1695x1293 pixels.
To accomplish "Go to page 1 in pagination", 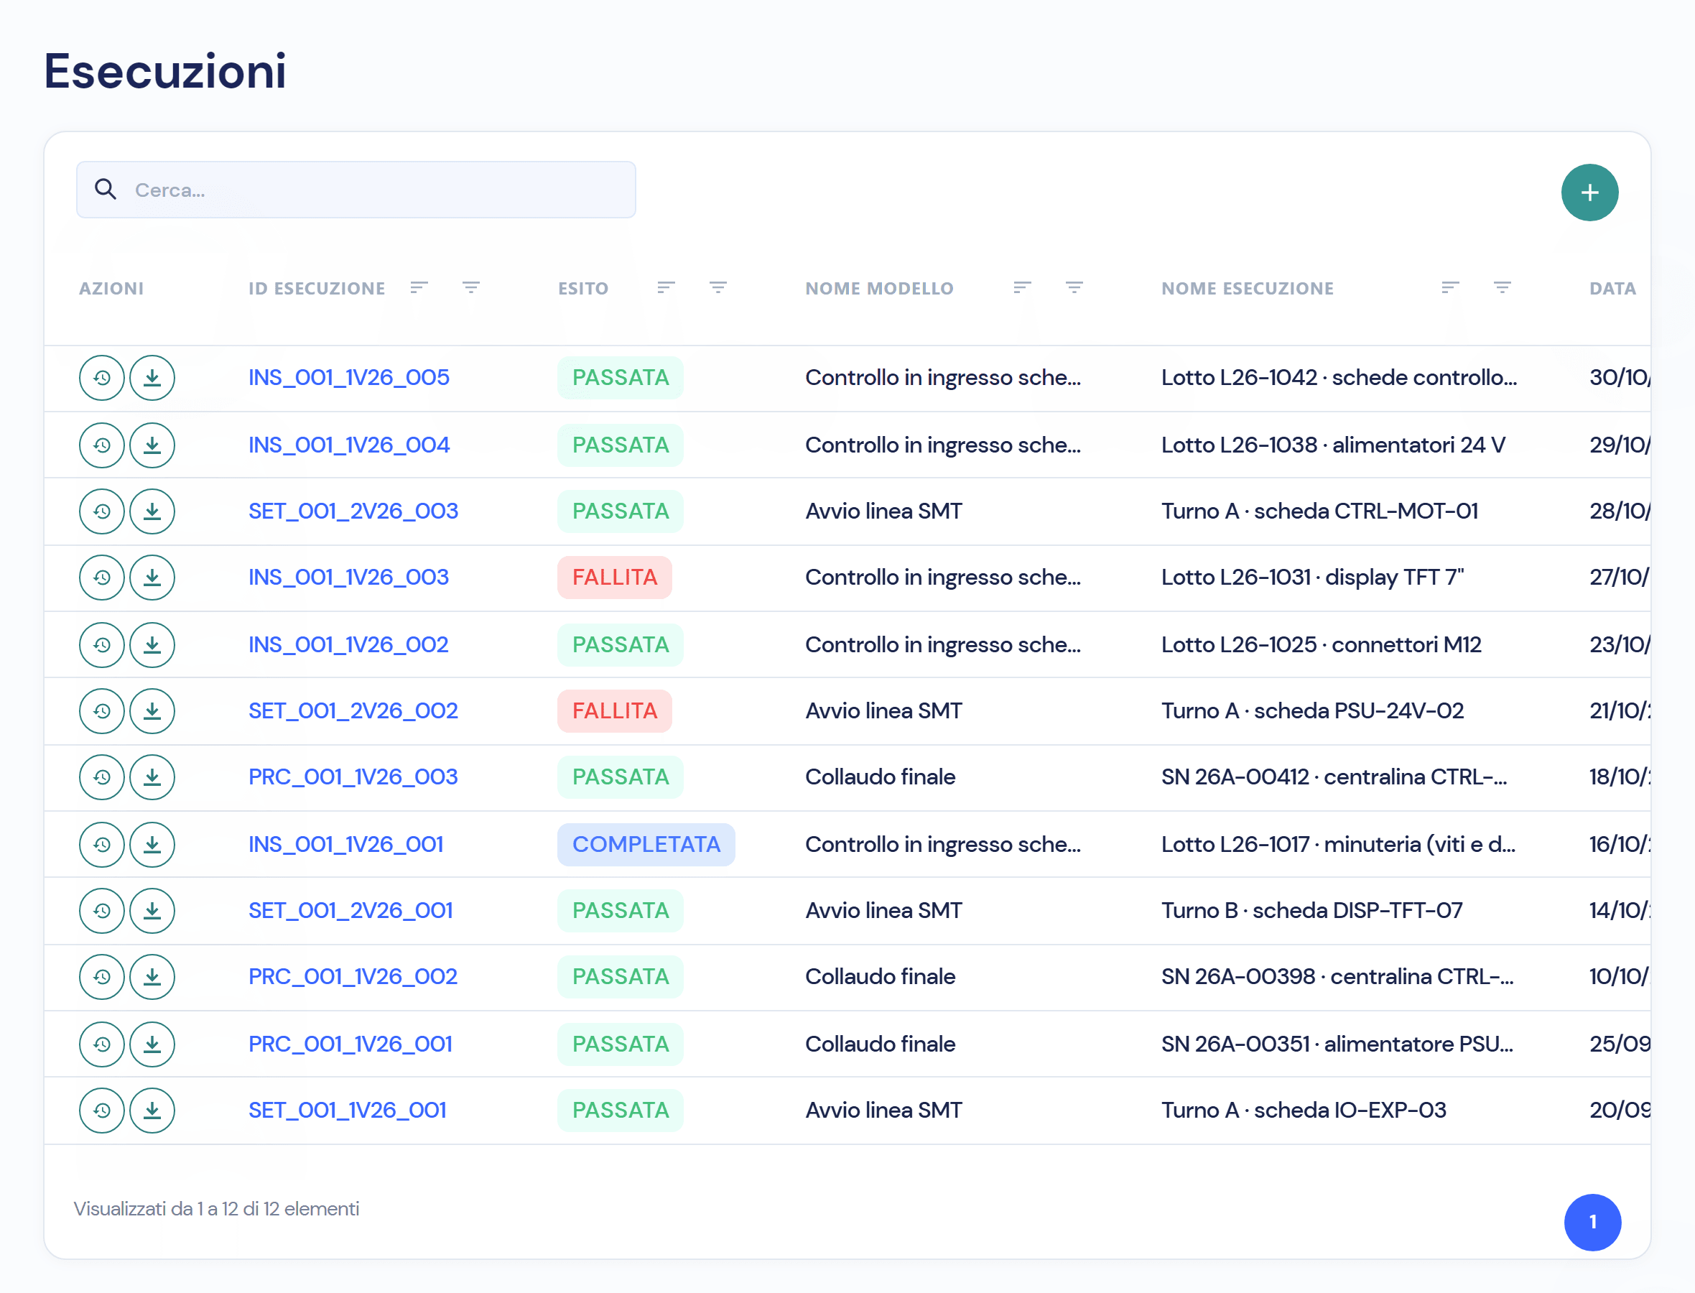I will pyautogui.click(x=1592, y=1223).
